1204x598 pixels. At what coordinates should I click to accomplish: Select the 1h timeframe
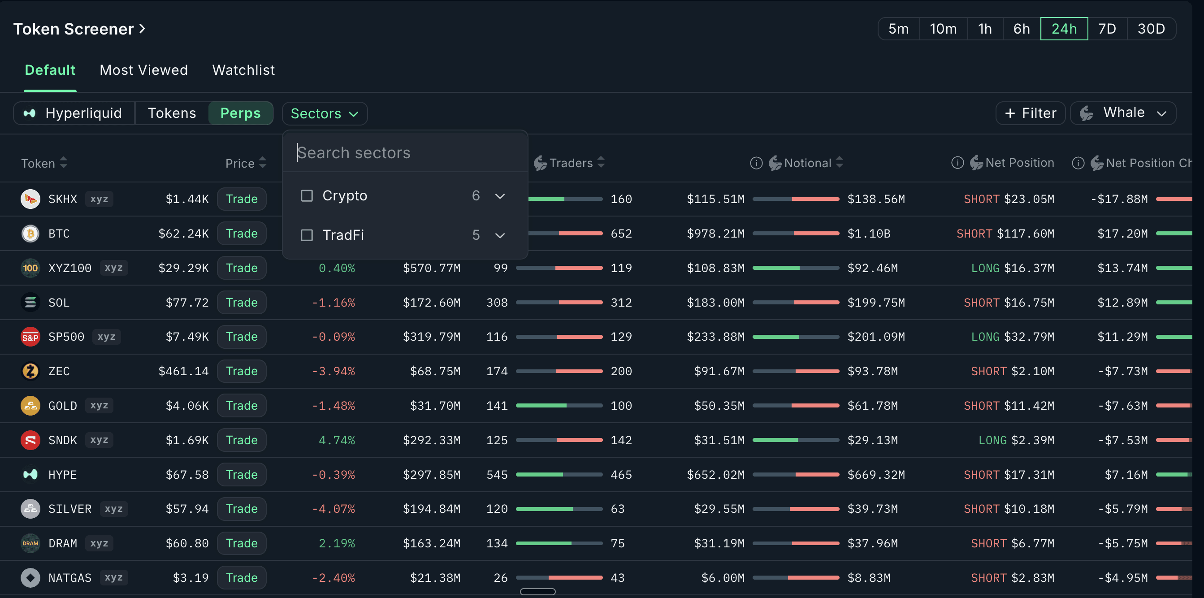coord(985,29)
